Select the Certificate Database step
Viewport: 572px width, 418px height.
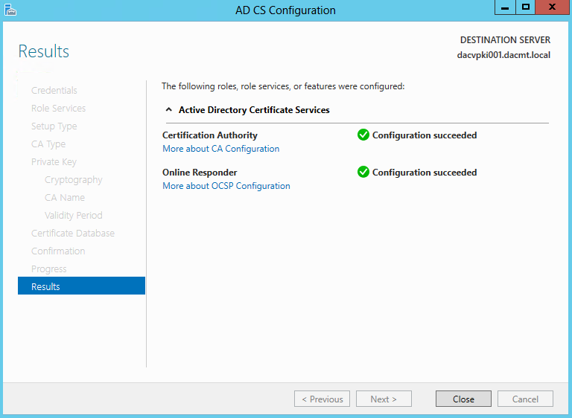72,234
